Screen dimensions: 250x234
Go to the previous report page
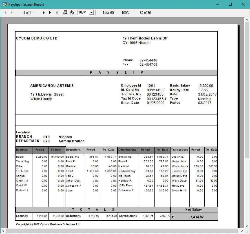click(12, 13)
